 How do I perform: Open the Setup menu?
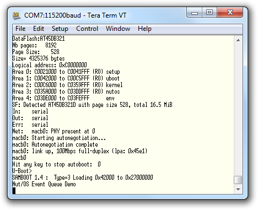click(x=60, y=29)
